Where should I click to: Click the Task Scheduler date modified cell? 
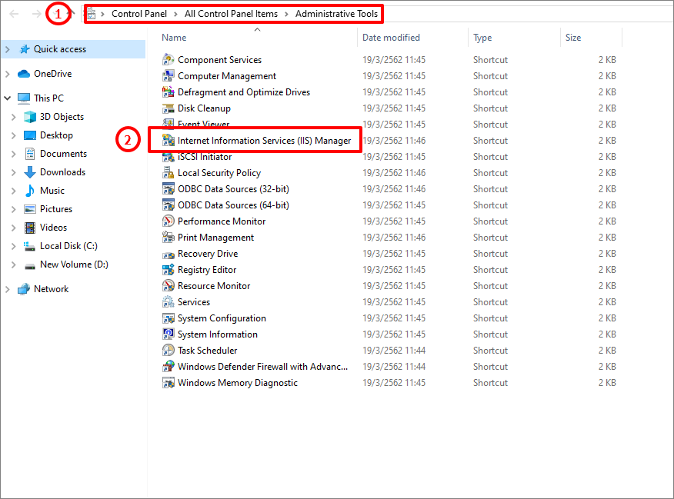tap(394, 351)
